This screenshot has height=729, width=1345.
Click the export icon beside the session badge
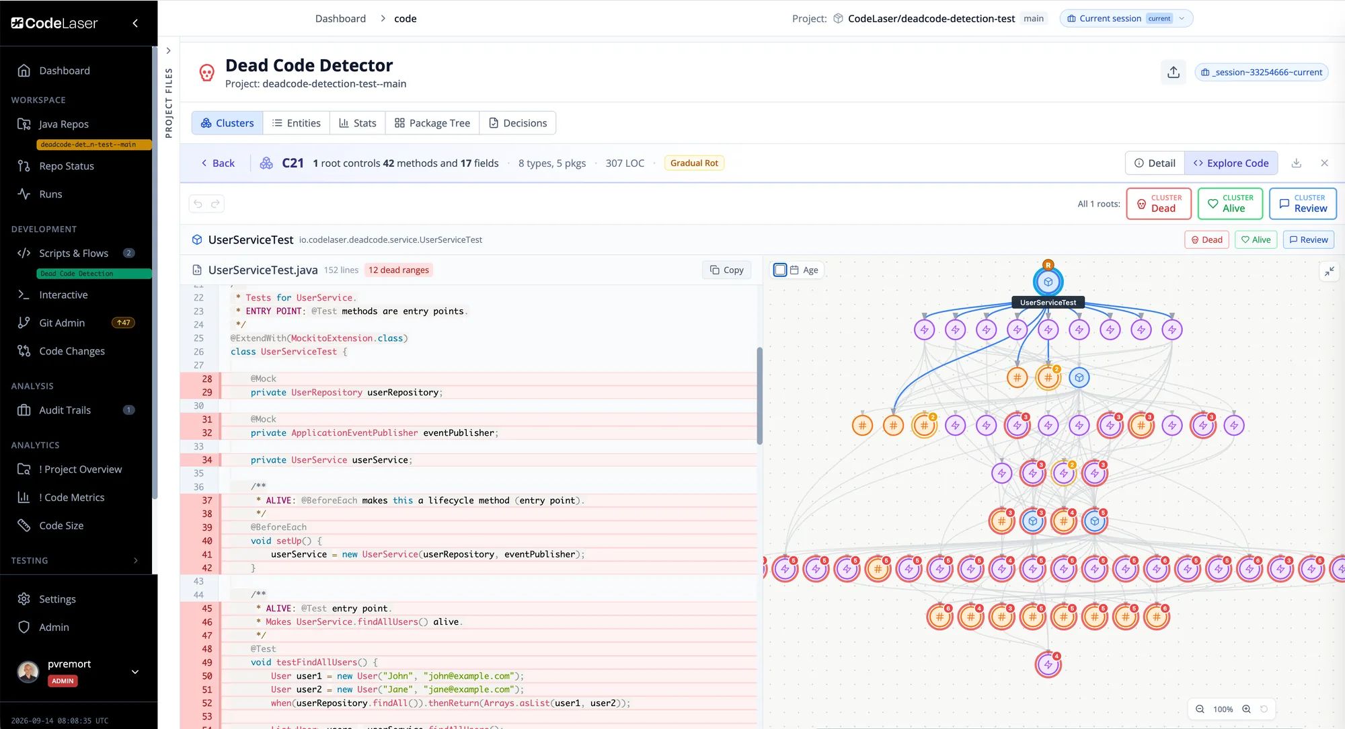1174,72
